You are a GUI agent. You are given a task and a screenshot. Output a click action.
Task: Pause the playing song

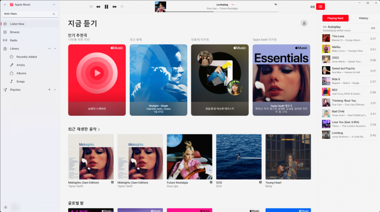(106, 7)
